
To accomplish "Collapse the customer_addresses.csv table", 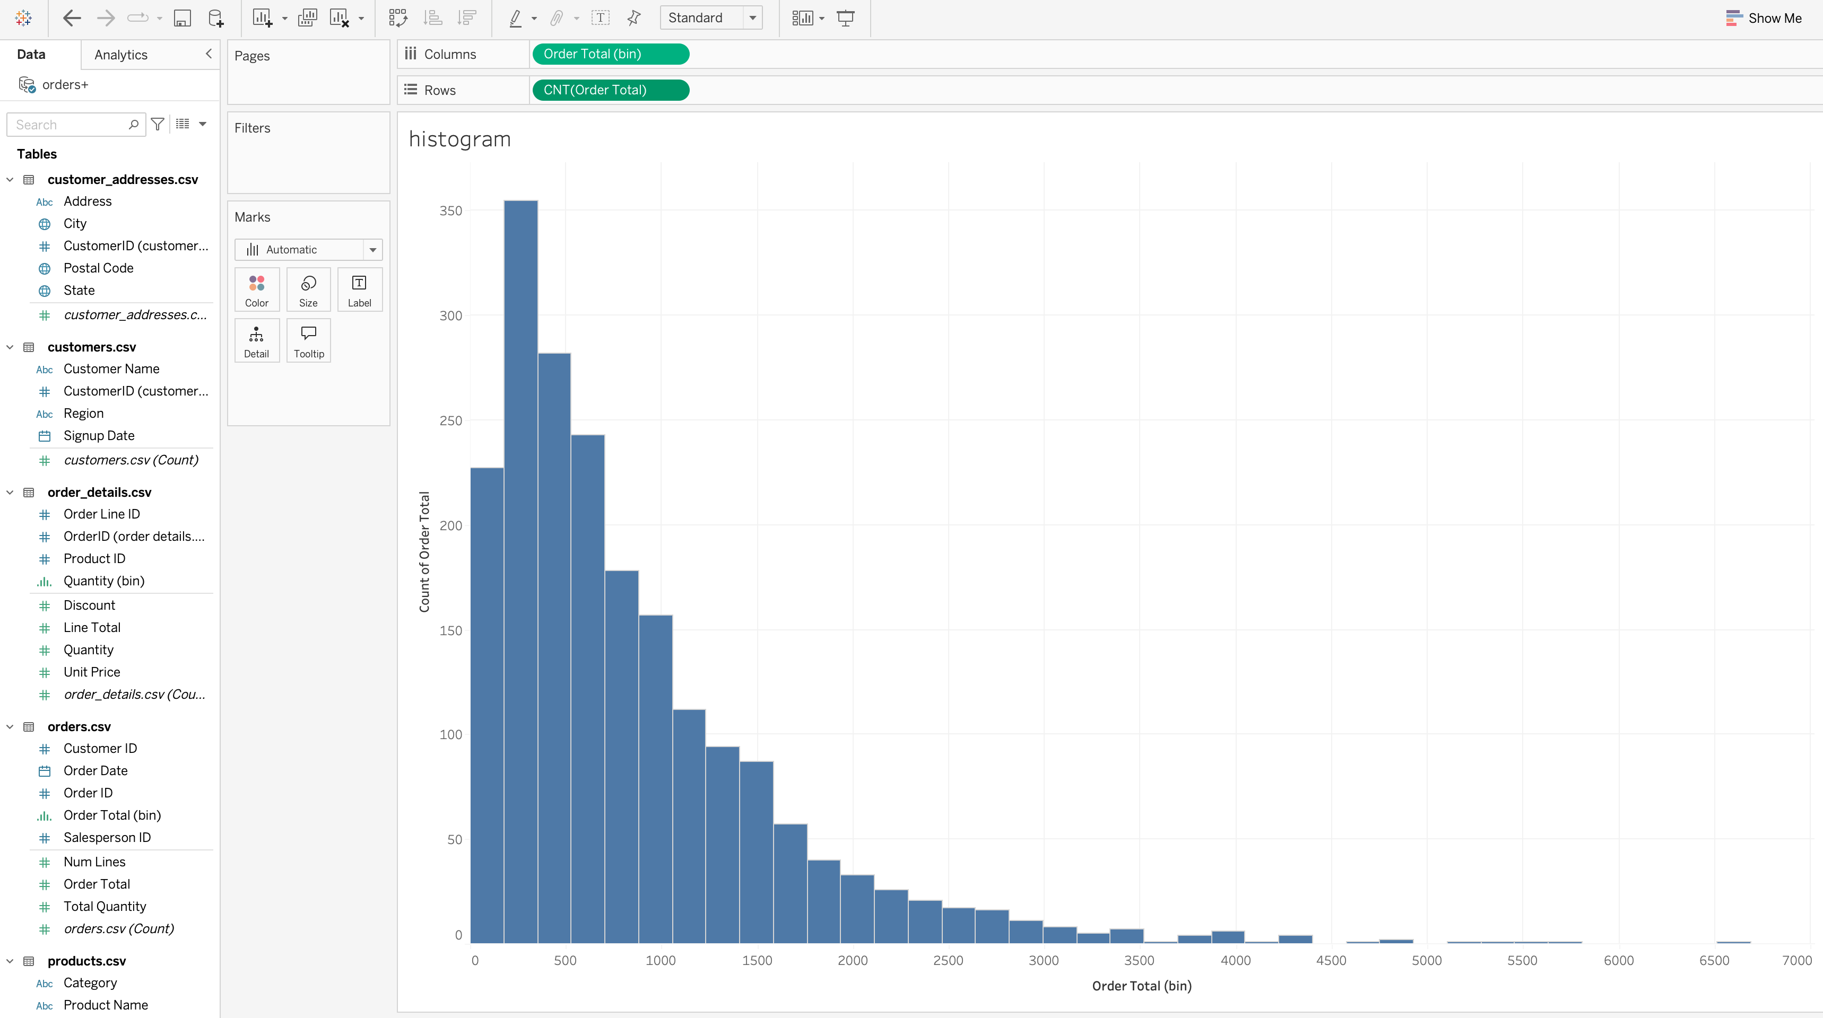I will [10, 180].
